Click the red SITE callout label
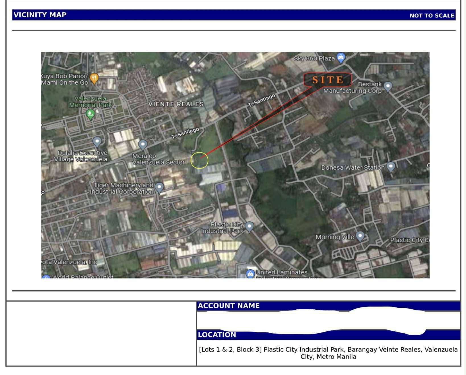The image size is (466, 375). (x=328, y=80)
